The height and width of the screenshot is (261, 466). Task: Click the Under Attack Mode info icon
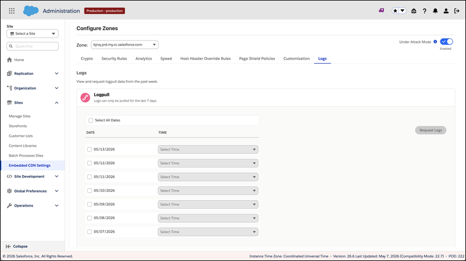435,42
